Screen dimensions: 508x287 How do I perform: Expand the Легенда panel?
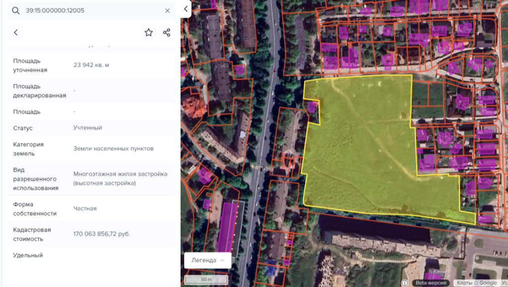click(x=208, y=260)
